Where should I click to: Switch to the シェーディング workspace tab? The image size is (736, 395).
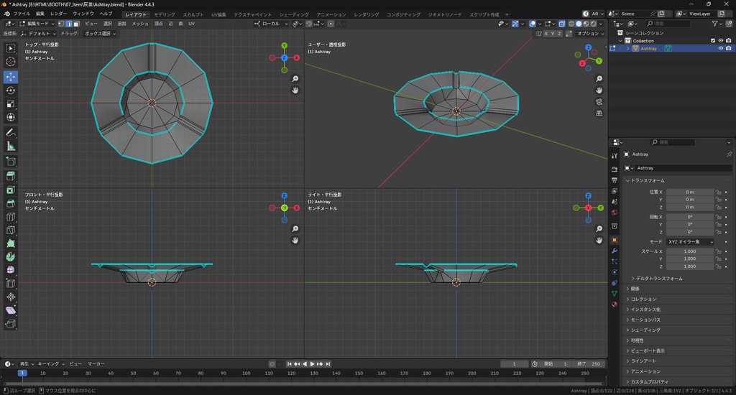point(294,14)
